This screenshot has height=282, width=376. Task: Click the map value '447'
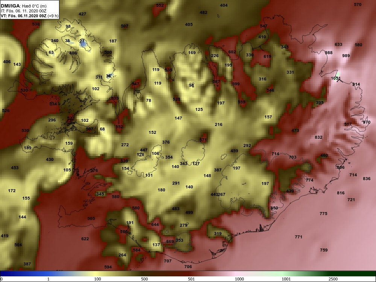[x=144, y=150]
